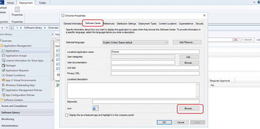Select the Software Center tab
Viewport: 260px width, 129px height.
click(x=93, y=23)
